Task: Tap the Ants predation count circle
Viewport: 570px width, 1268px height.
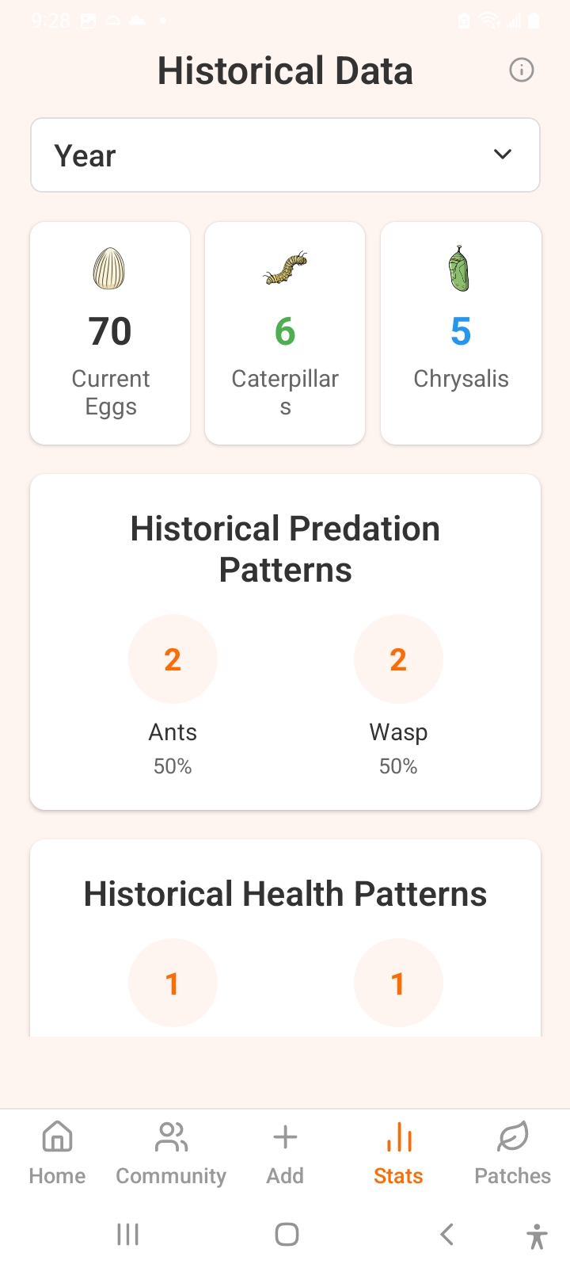Action: point(173,659)
